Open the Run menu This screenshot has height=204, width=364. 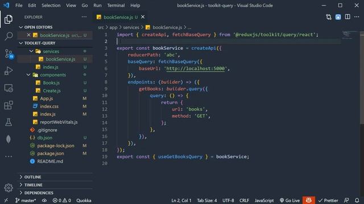tap(97, 5)
